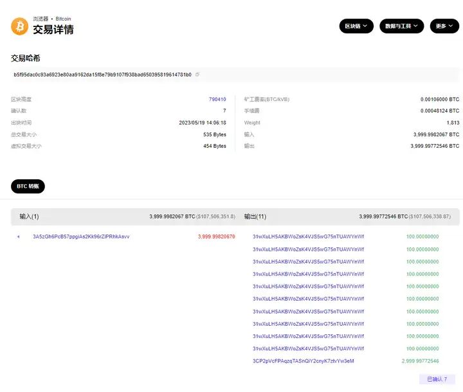Click the 出块时间 label
Viewport: 463px width, 392px height.
click(21, 123)
